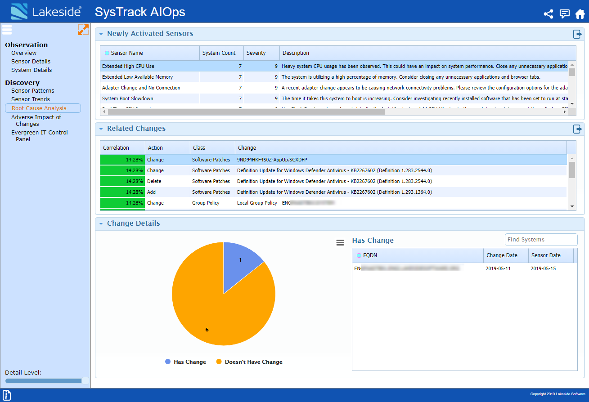
Task: Toggle Doesn't Have Change legend item
Action: 249,362
